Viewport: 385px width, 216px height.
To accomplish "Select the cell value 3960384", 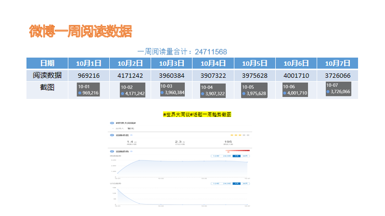I will click(x=172, y=76).
